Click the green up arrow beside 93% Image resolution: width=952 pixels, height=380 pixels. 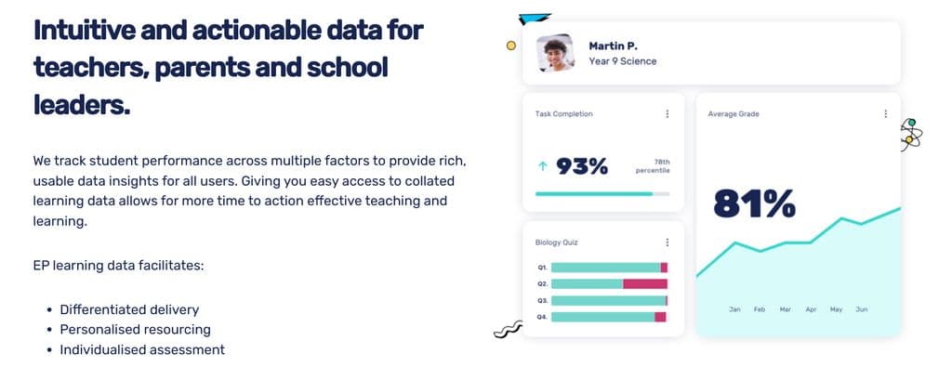542,165
